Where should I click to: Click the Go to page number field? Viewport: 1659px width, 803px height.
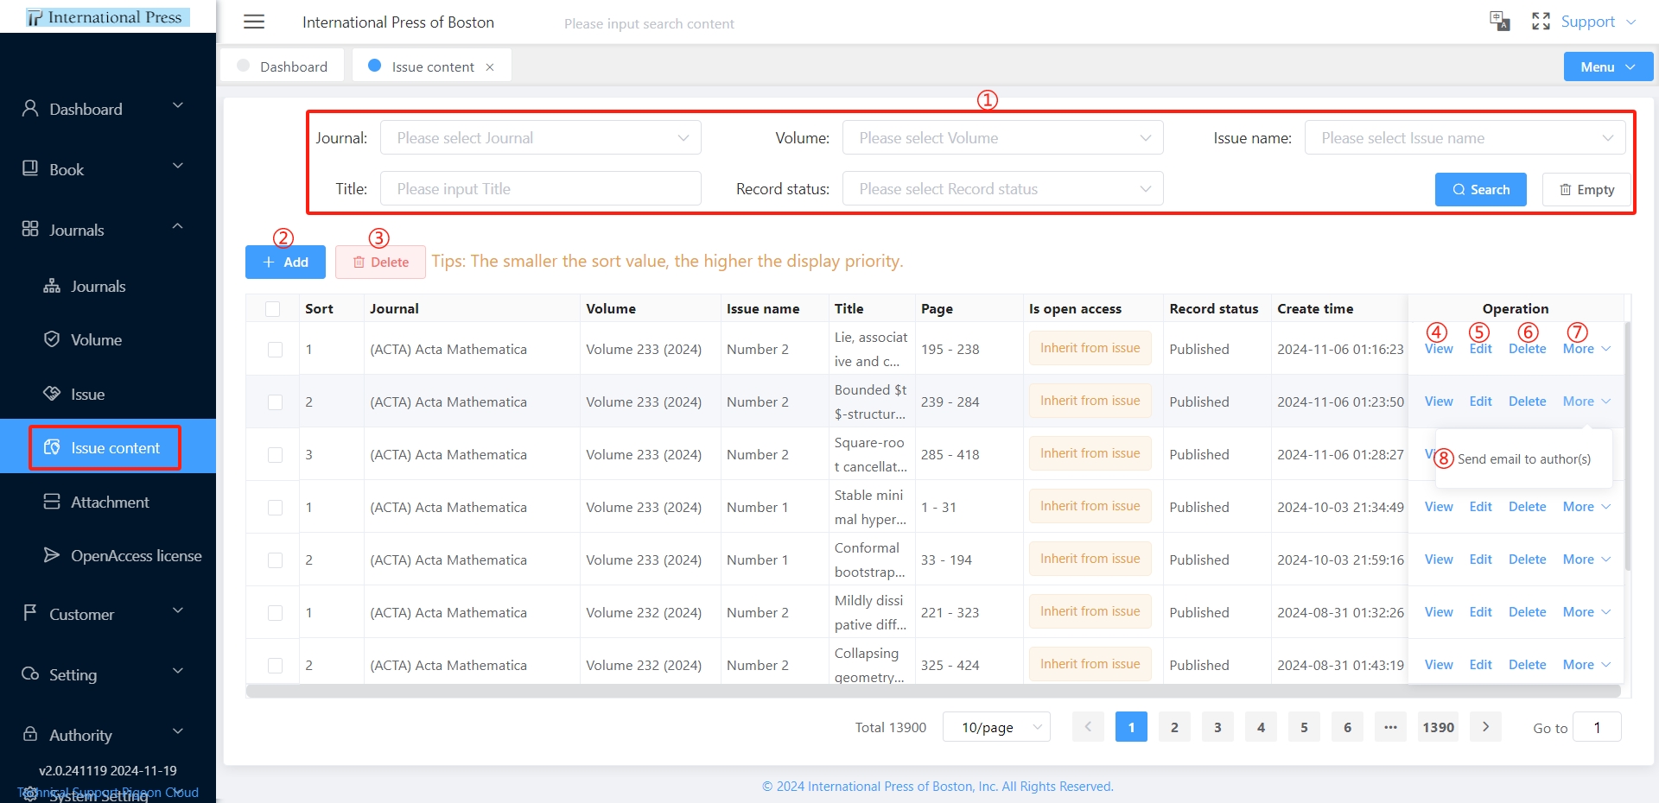pyautogui.click(x=1597, y=727)
